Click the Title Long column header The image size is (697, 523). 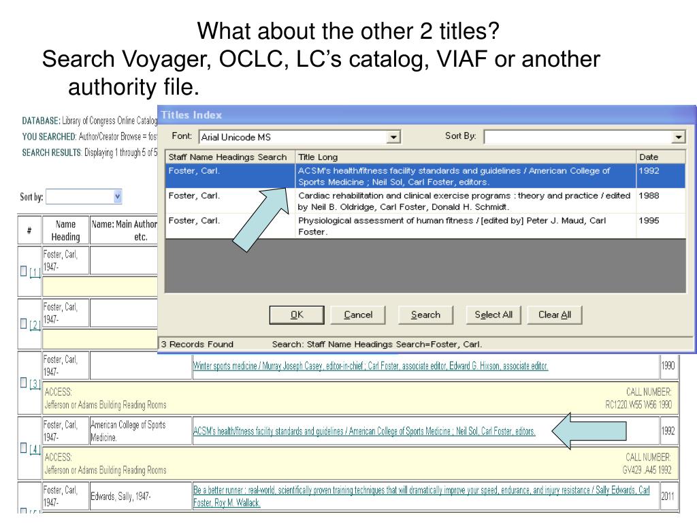[x=466, y=157]
